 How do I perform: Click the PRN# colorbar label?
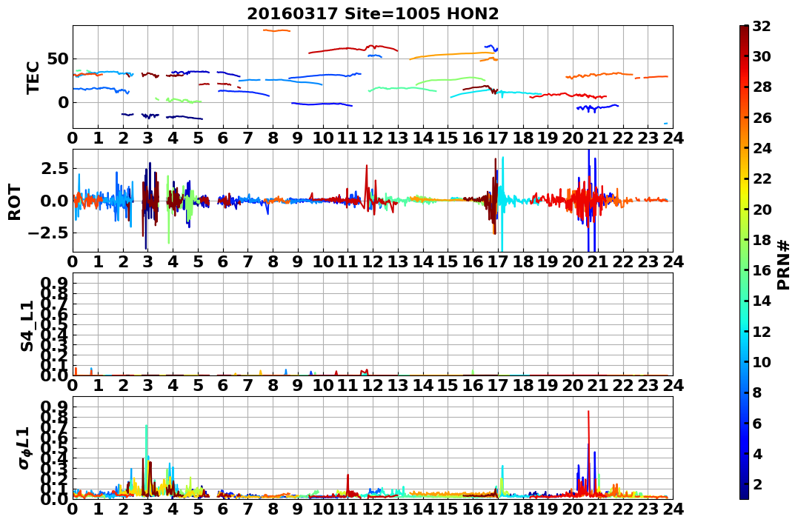[784, 264]
